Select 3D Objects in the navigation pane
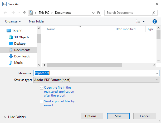This screenshot has height=123, width=161. [22, 37]
